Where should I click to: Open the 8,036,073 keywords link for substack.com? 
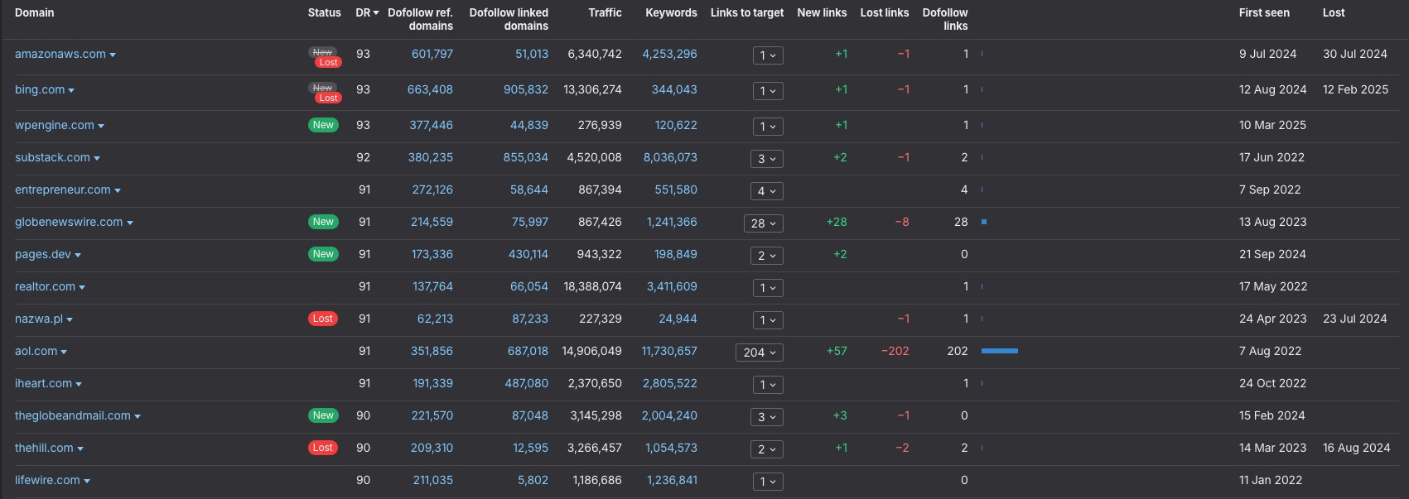point(669,157)
